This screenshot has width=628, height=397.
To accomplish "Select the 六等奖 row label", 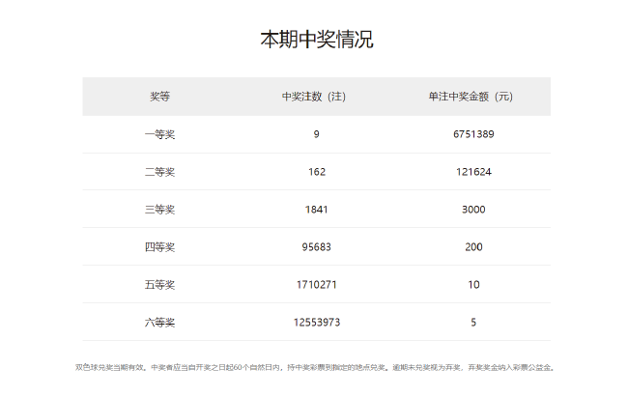I will (x=159, y=323).
